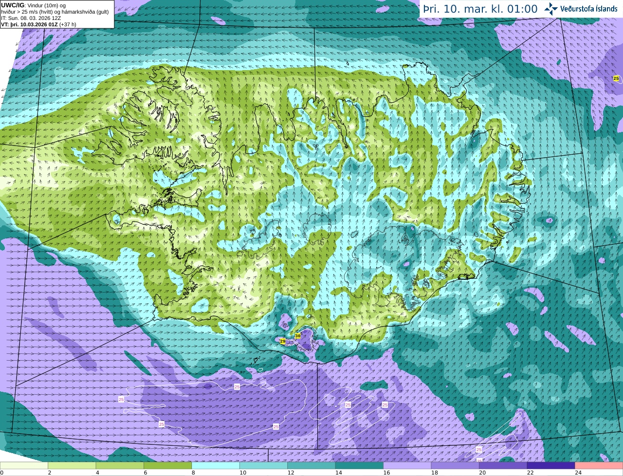Click the legend scale label '12'

291,473
